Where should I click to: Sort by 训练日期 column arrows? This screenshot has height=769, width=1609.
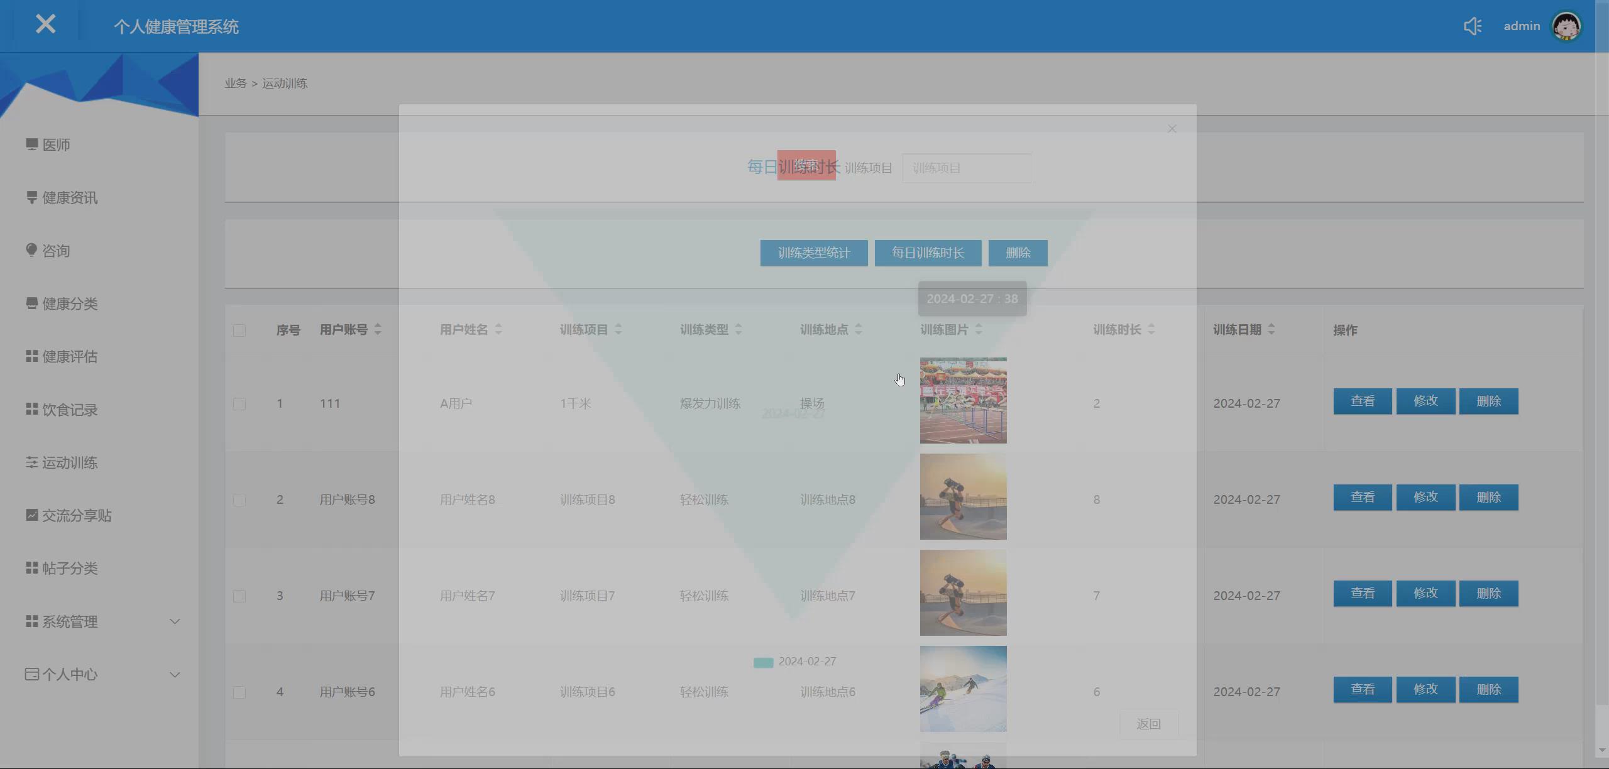click(1271, 329)
